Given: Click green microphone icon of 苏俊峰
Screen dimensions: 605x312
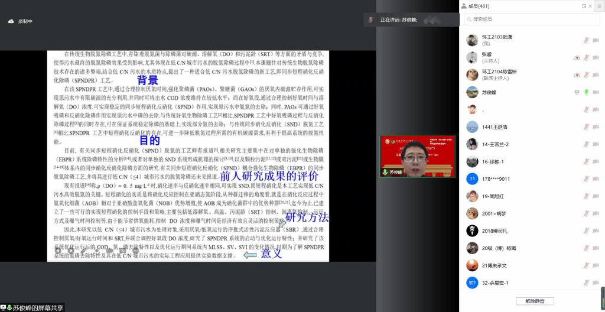Looking at the screenshot, I should point(586,92).
